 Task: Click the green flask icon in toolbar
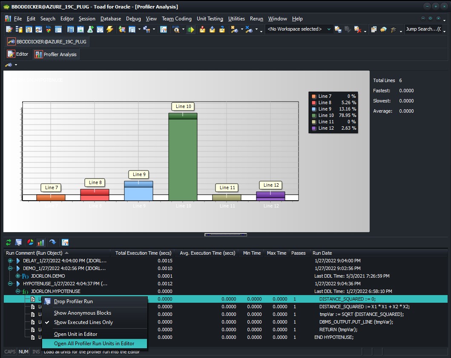90,29
